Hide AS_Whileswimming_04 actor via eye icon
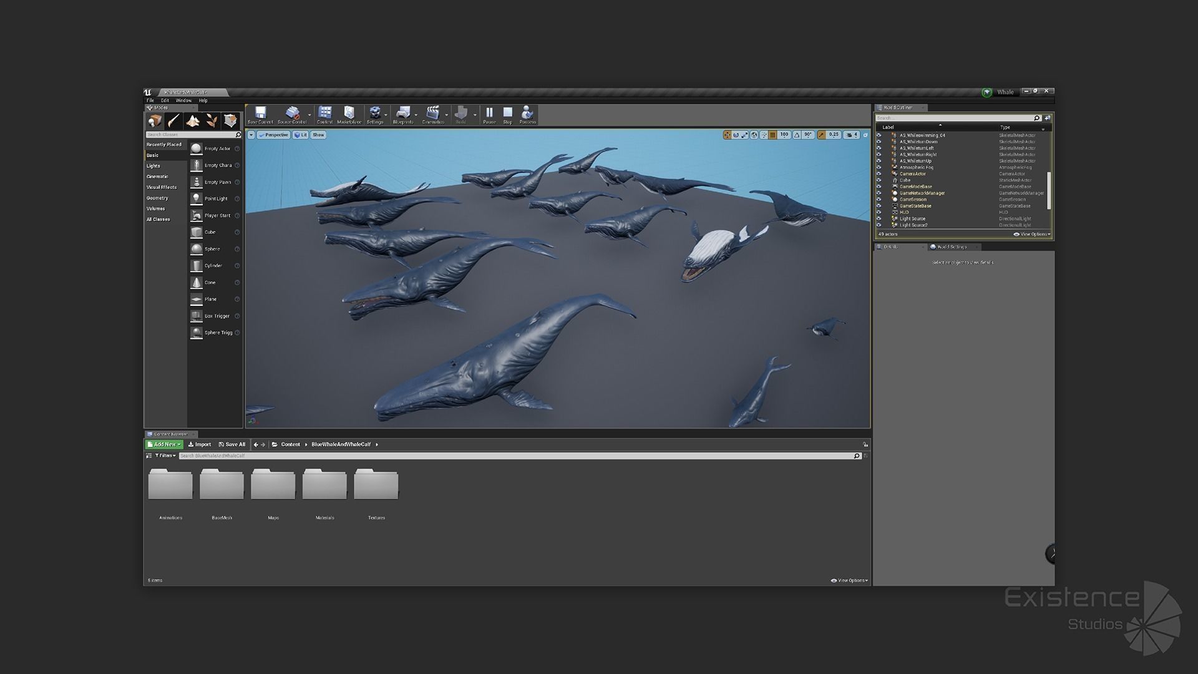This screenshot has width=1198, height=674. 879,135
